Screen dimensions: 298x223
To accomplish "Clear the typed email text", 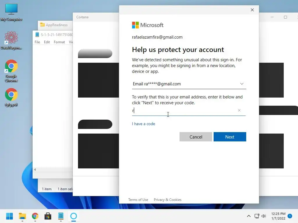I will tap(239, 110).
